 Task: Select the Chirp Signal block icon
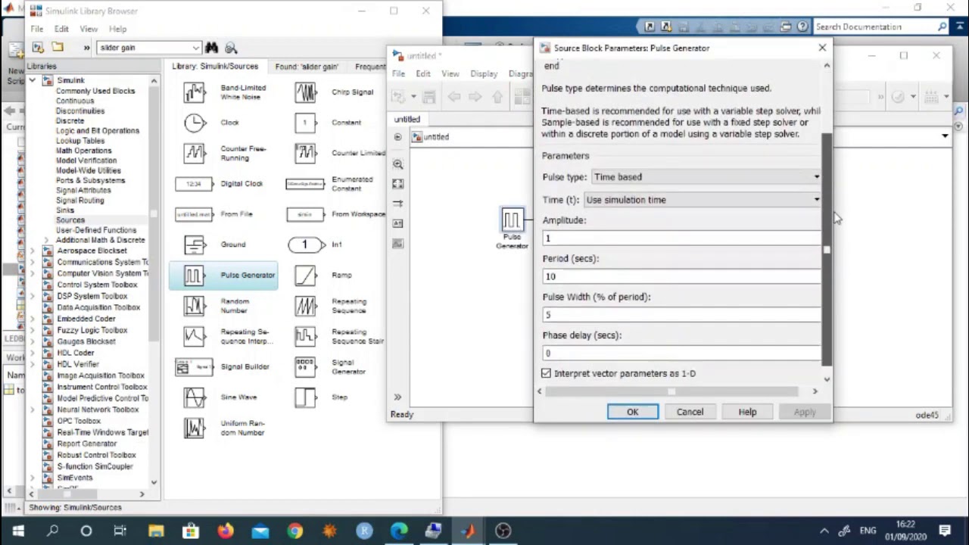305,92
